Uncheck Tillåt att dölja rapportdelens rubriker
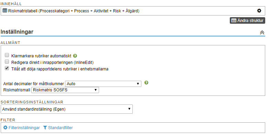269x134 pixels. click(x=7, y=68)
